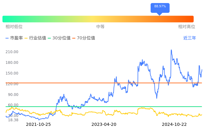Click the green 30th percentile horizontal line
The image size is (210, 135).
92,107
